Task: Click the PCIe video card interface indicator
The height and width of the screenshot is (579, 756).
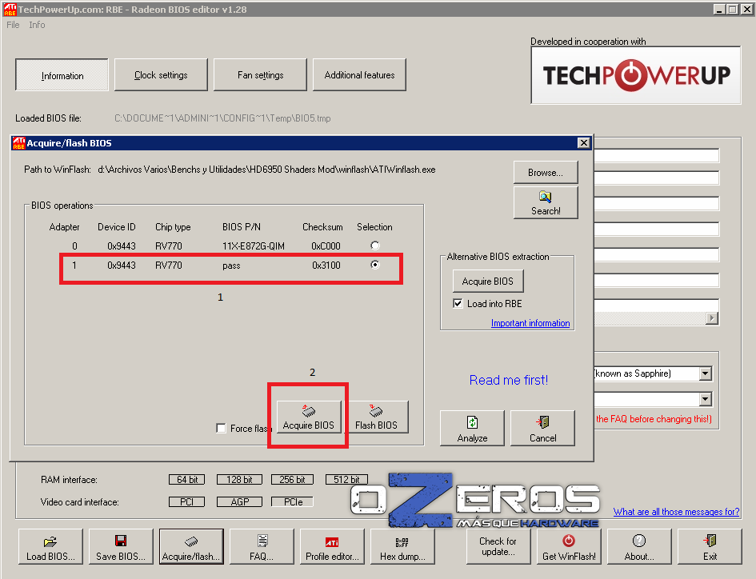Action: (292, 502)
